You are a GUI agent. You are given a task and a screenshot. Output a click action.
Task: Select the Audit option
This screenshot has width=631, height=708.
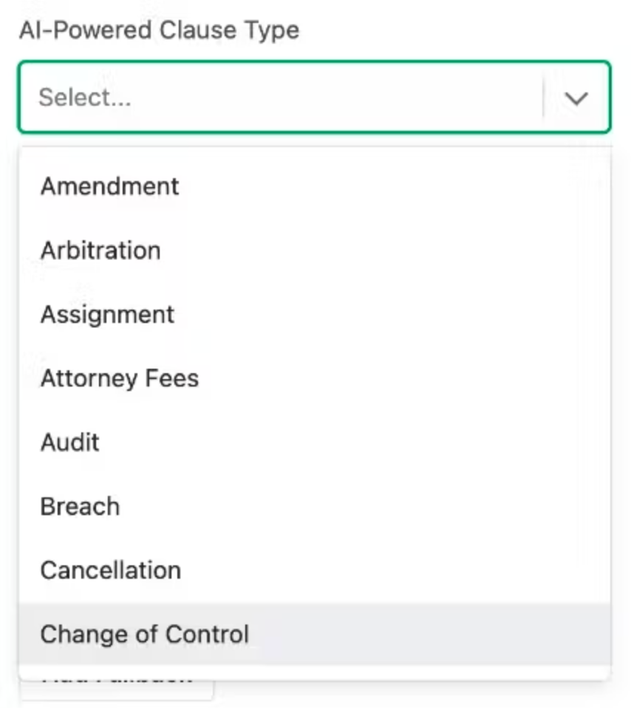[x=315, y=442]
